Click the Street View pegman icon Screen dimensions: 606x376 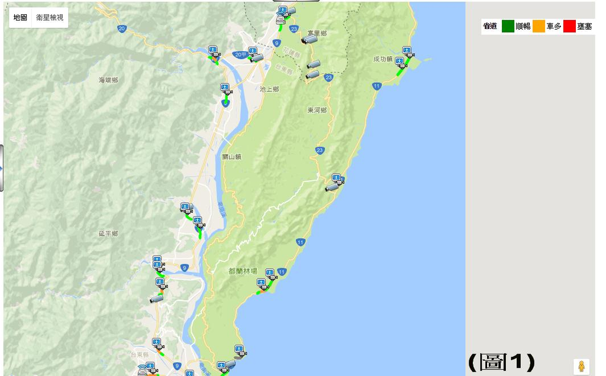581,367
